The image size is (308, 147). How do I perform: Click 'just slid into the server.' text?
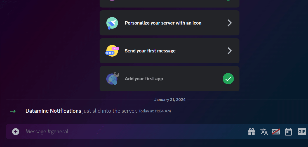tap(110, 111)
